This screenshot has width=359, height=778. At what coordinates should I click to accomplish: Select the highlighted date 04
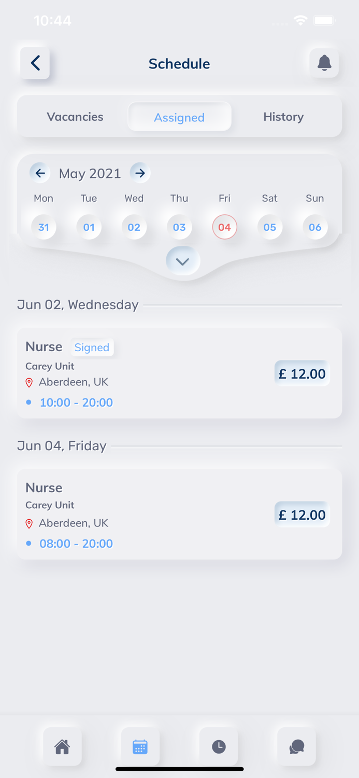224,227
